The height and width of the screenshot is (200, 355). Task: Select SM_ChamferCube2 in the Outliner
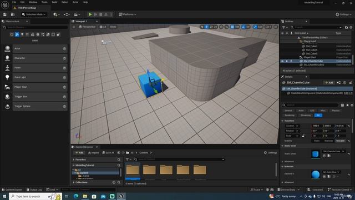click(314, 65)
